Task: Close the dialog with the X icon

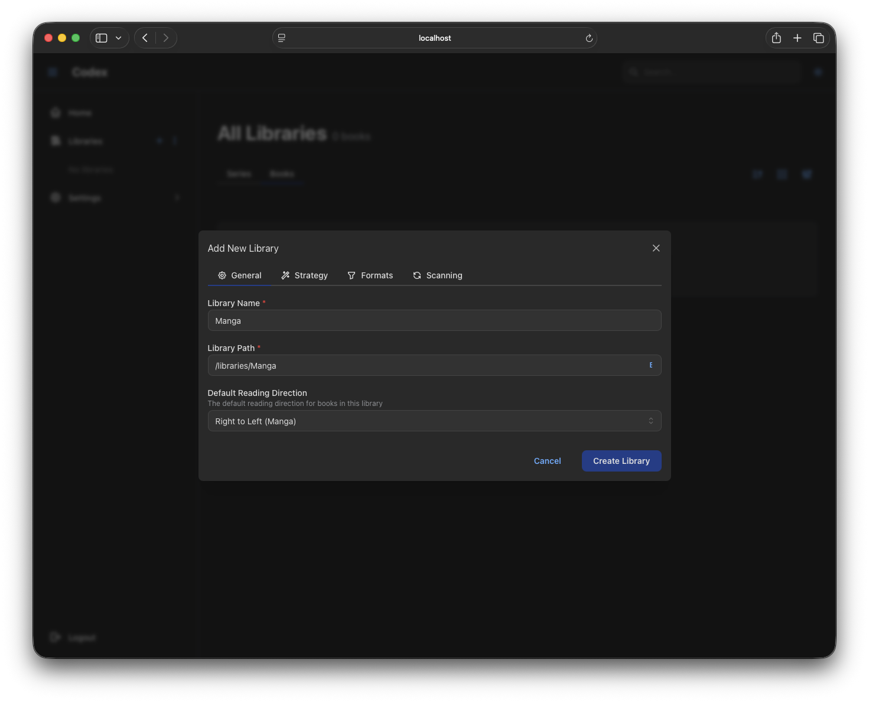Action: coord(656,248)
